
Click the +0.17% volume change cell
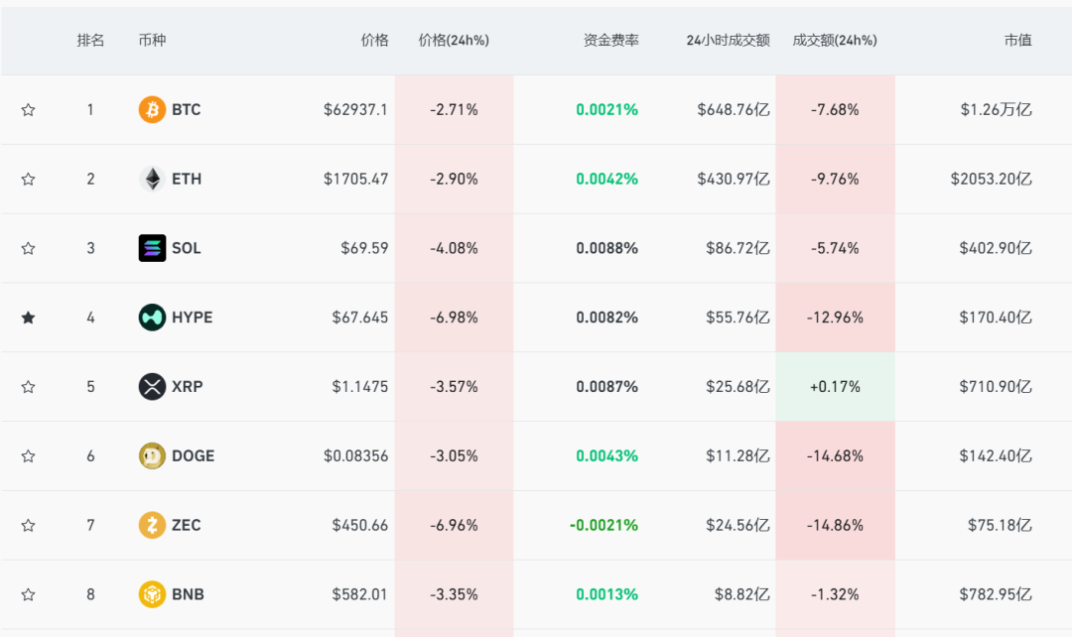coord(835,387)
